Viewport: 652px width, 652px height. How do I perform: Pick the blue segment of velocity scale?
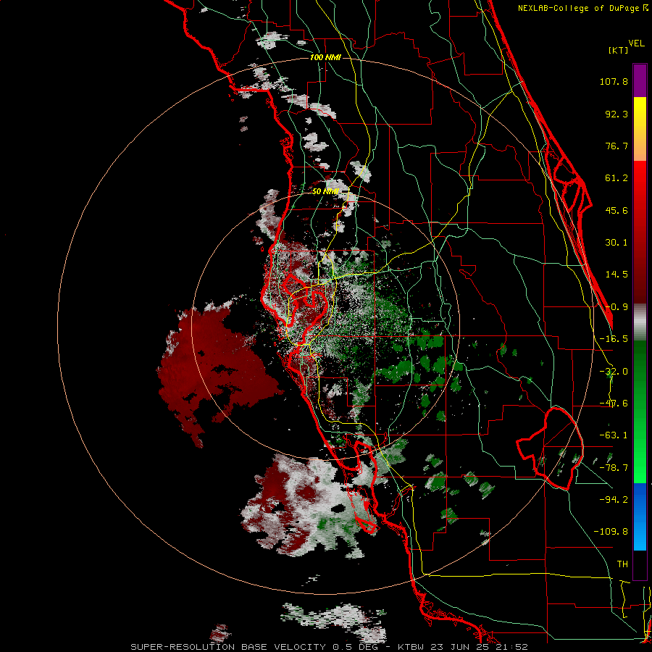point(640,517)
